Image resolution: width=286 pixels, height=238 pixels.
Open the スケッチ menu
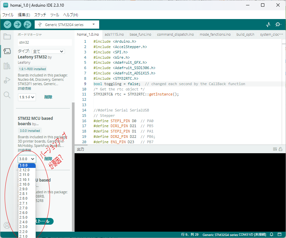pos(40,15)
